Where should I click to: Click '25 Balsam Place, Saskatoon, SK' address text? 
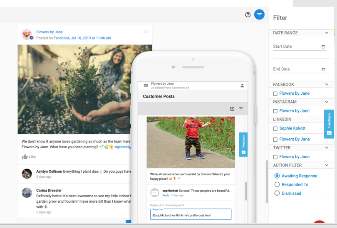pyautogui.click(x=170, y=88)
